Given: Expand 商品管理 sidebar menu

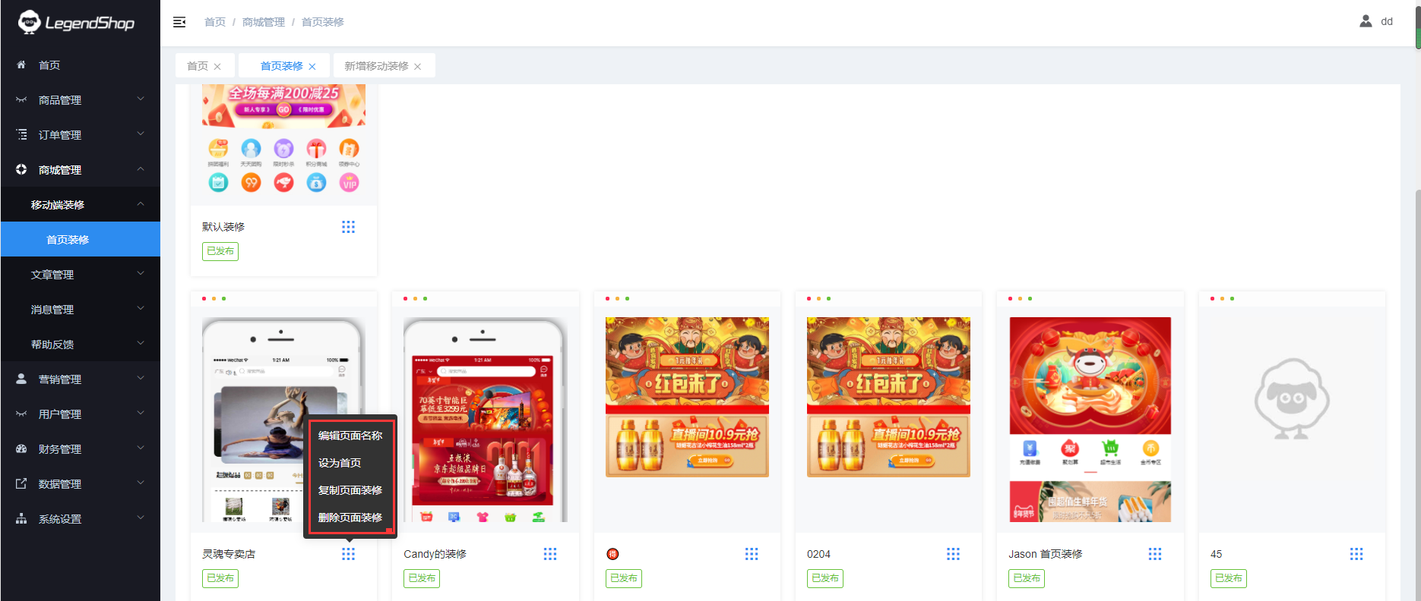Looking at the screenshot, I should click(81, 100).
